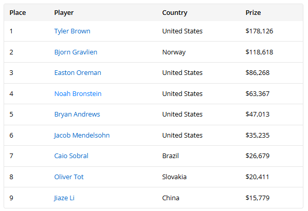
Task: Click the Easton Oreman link
Action: (x=78, y=73)
